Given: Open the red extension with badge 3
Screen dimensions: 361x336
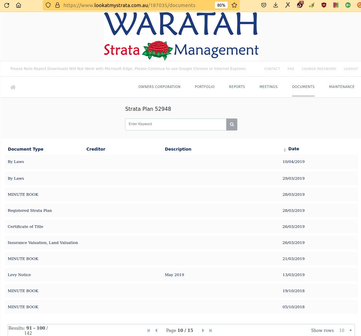Looking at the screenshot, I should 300,5.
